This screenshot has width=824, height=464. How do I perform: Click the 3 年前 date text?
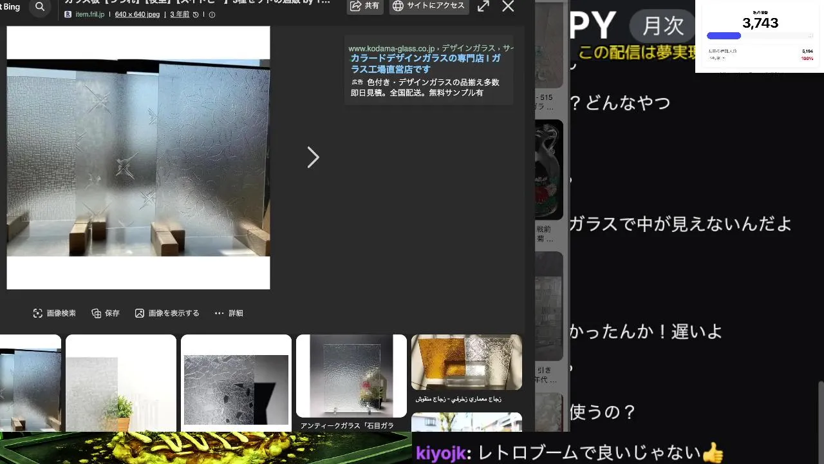pos(180,14)
